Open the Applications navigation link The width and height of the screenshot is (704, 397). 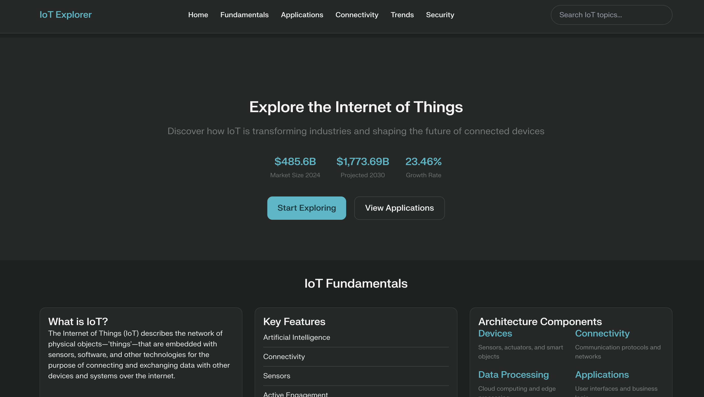[302, 15]
